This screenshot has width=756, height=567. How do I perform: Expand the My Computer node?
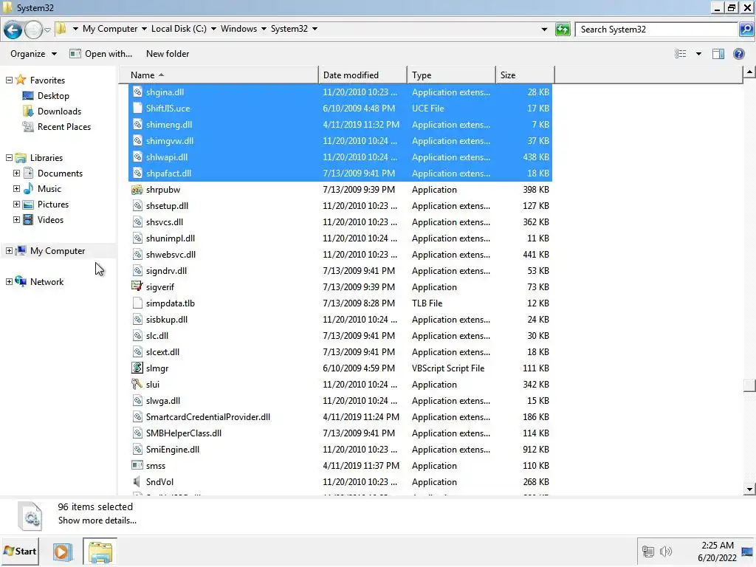[x=9, y=251]
